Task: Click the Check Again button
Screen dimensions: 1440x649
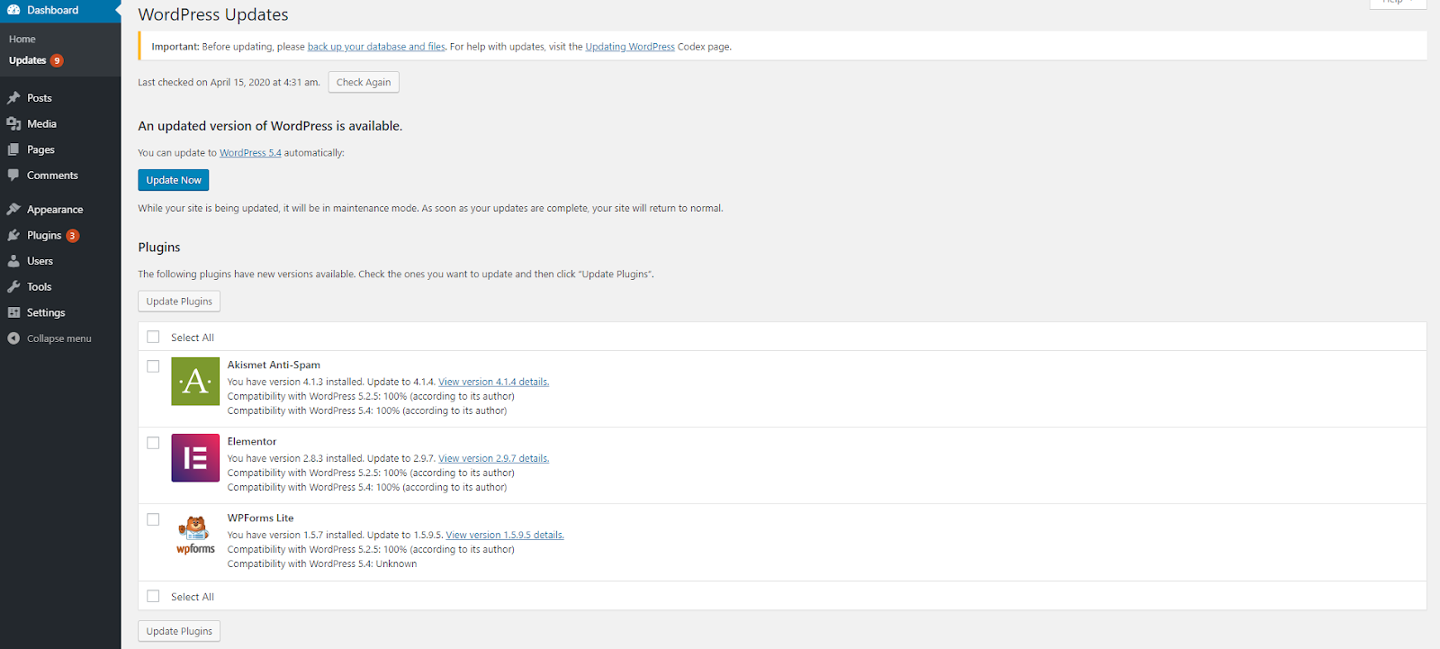Action: tap(364, 82)
